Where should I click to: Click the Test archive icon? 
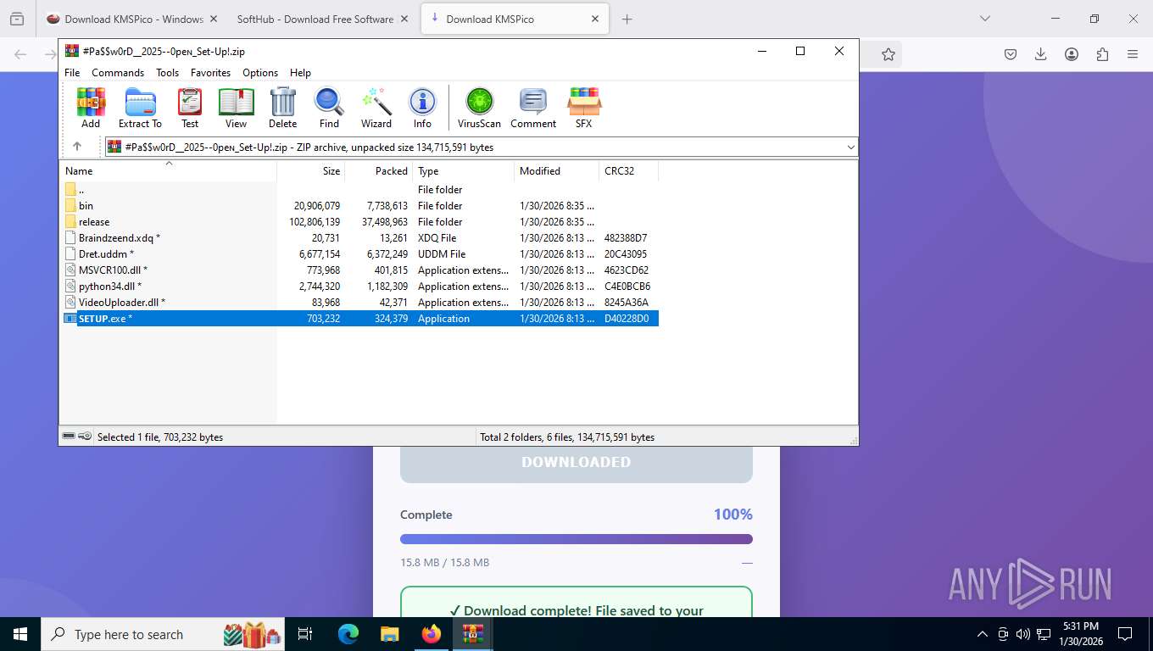pos(190,108)
